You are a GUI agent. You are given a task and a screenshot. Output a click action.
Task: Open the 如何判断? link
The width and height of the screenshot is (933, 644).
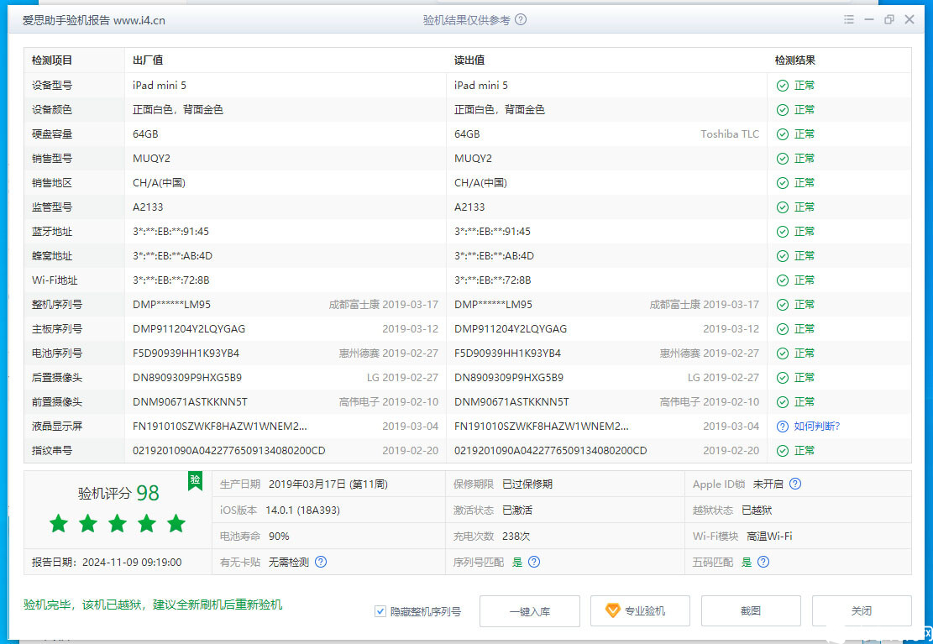816,427
